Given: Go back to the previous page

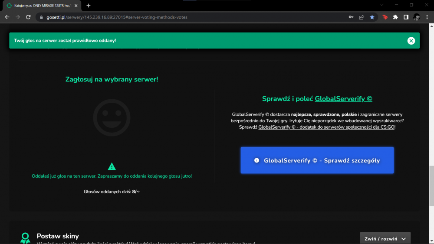Looking at the screenshot, I should tap(7, 17).
